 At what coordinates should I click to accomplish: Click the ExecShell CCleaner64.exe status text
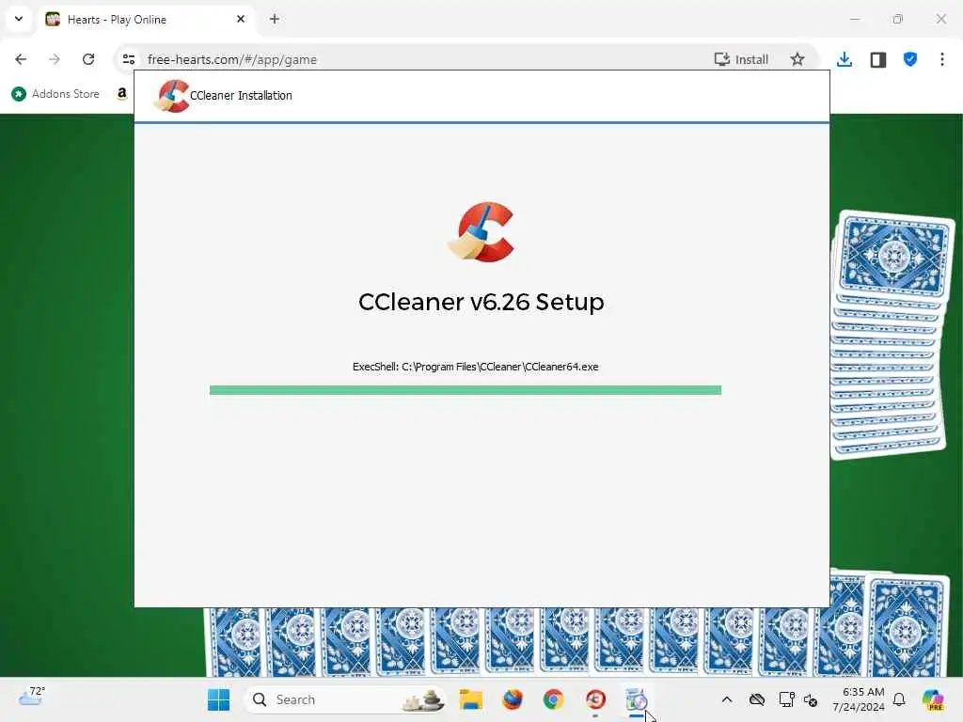point(475,367)
